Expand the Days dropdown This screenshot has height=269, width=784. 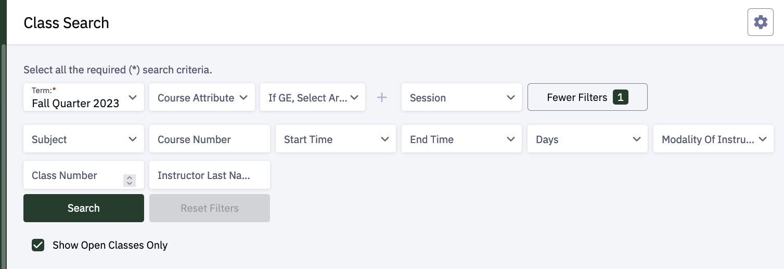(587, 139)
